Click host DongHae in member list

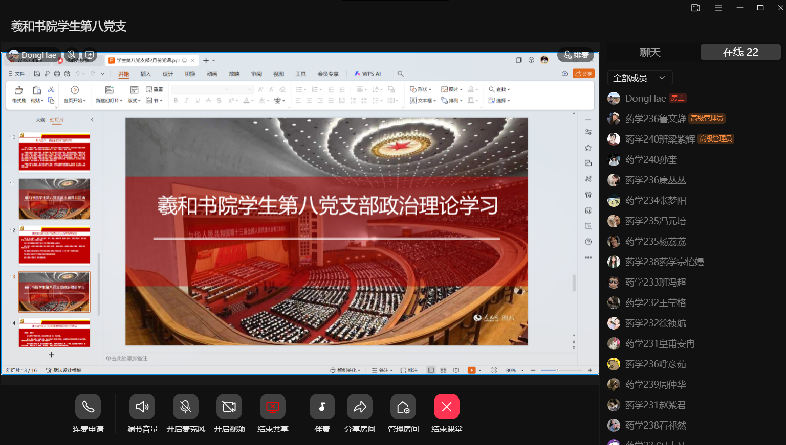click(x=645, y=98)
